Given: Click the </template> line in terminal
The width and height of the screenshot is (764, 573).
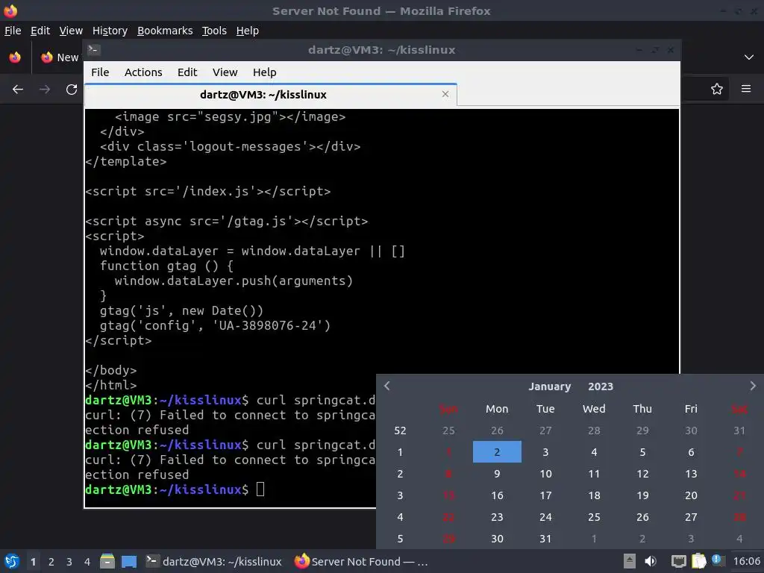Looking at the screenshot, I should click(125, 161).
